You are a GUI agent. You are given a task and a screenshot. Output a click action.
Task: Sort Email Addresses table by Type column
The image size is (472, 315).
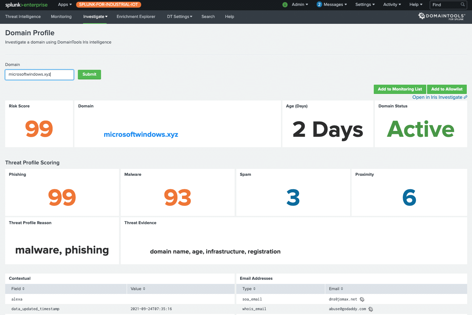pyautogui.click(x=249, y=289)
